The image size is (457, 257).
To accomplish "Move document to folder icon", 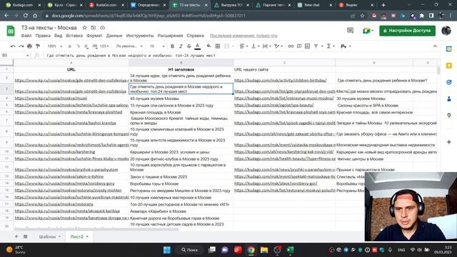I will tap(94, 28).
